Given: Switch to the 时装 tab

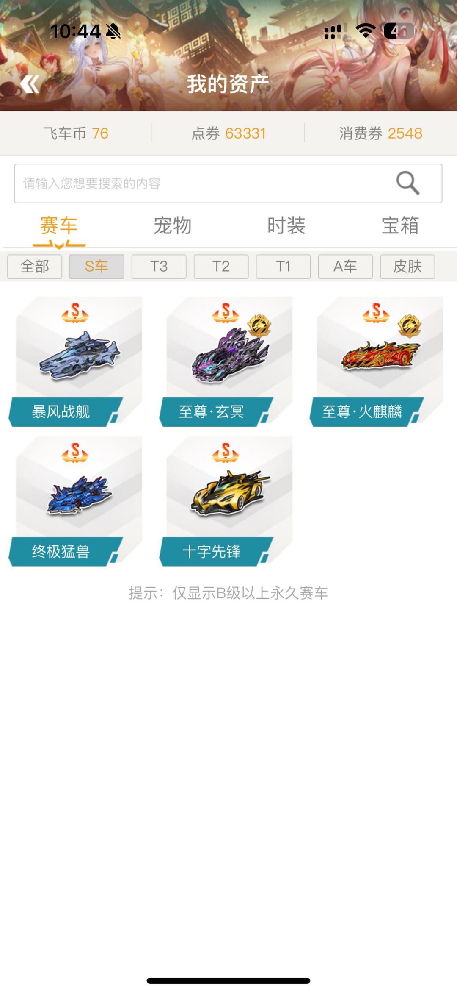Looking at the screenshot, I should [x=286, y=225].
